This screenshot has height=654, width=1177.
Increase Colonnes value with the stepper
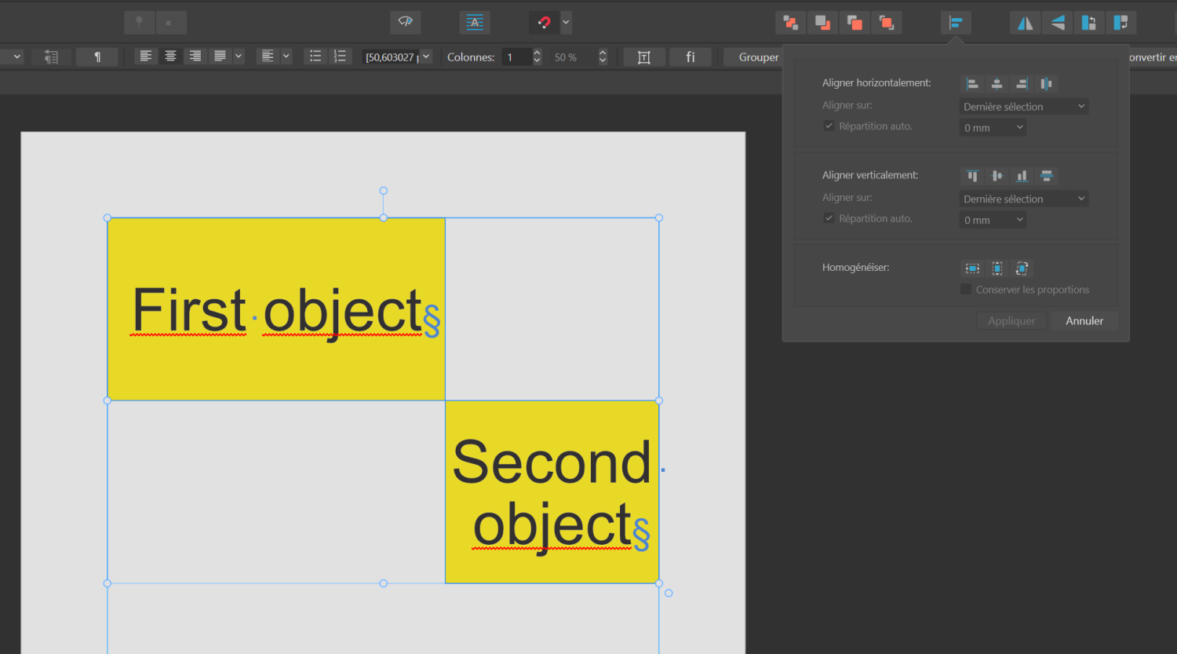(536, 53)
